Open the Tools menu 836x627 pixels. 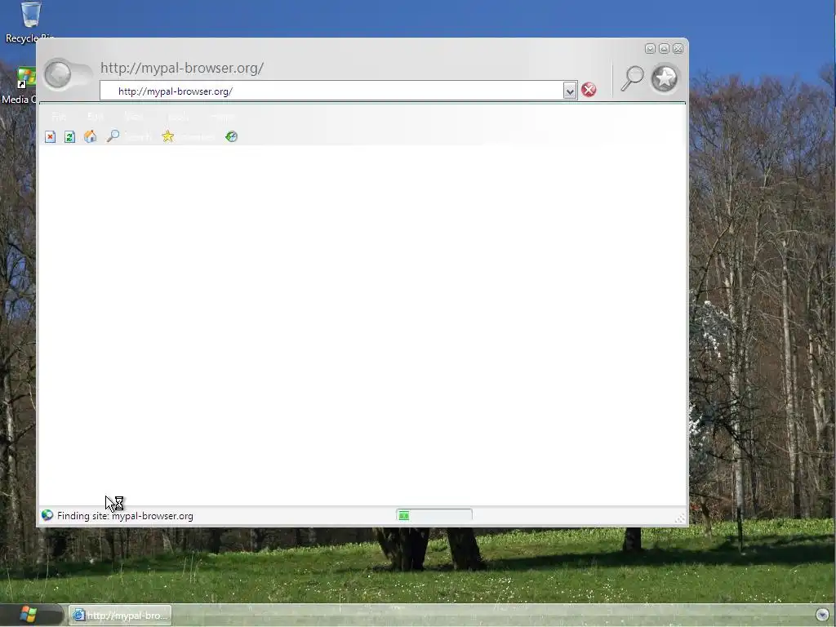tap(179, 116)
